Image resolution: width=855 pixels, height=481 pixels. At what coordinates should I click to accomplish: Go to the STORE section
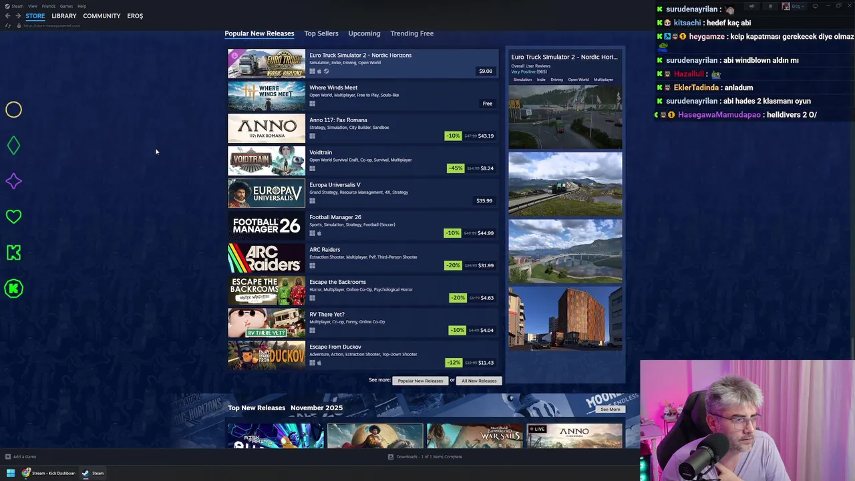35,16
